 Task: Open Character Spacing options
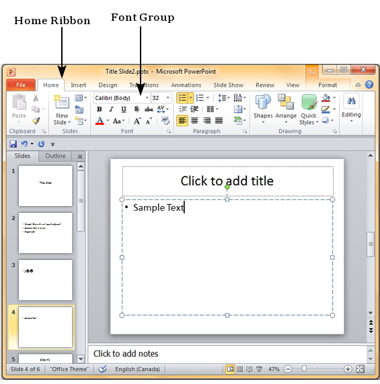[163, 109]
